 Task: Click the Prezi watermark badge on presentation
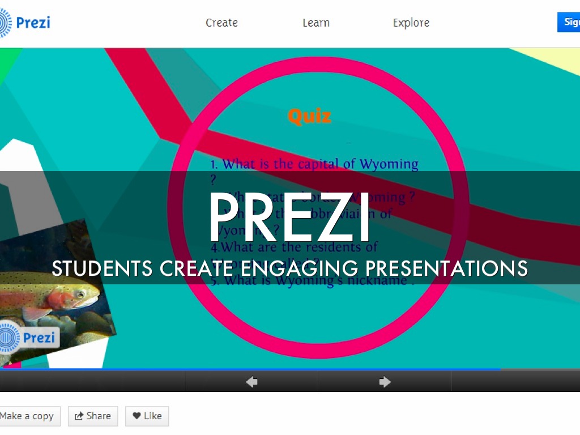click(x=29, y=338)
